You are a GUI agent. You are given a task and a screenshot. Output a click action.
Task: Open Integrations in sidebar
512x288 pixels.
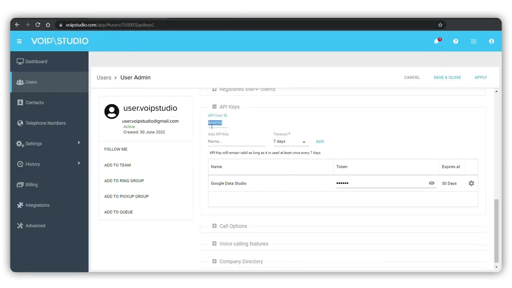[49, 205]
